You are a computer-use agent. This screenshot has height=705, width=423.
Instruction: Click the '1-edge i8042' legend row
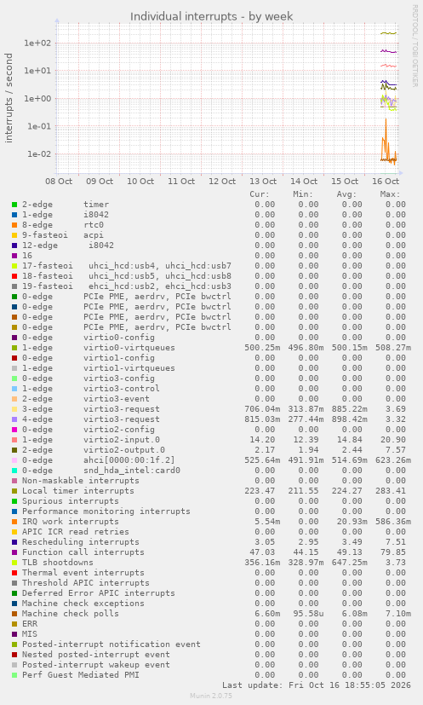click(x=211, y=215)
